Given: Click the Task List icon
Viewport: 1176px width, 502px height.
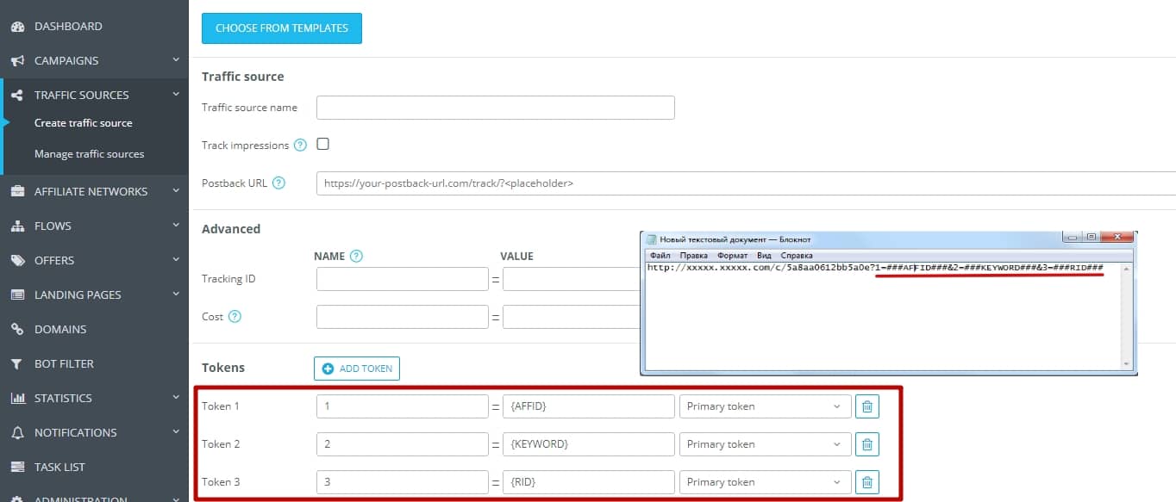Looking at the screenshot, I should [16, 468].
